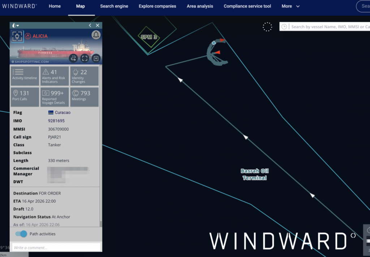Image resolution: width=370 pixels, height=257 pixels.
Task: Open the 793 Meetings tile
Action: [x=84, y=96]
